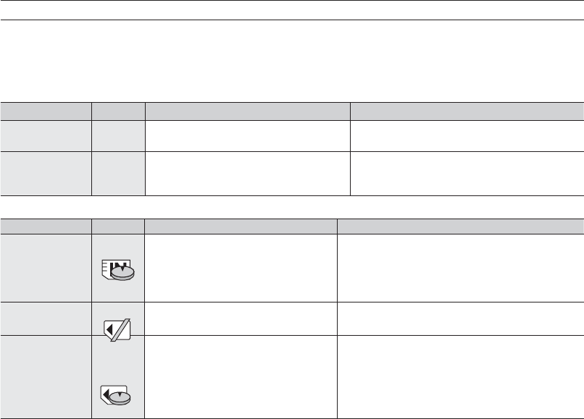Click third-column cell in upper table's first row
584x419 pixels.
coord(247,134)
